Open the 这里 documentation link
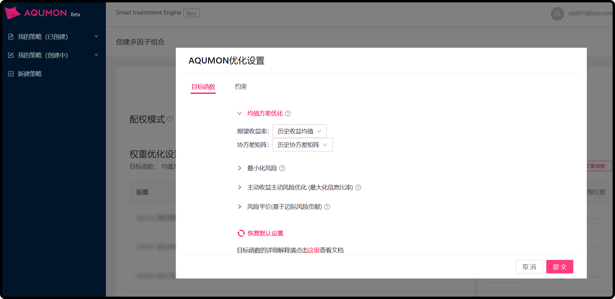 314,250
